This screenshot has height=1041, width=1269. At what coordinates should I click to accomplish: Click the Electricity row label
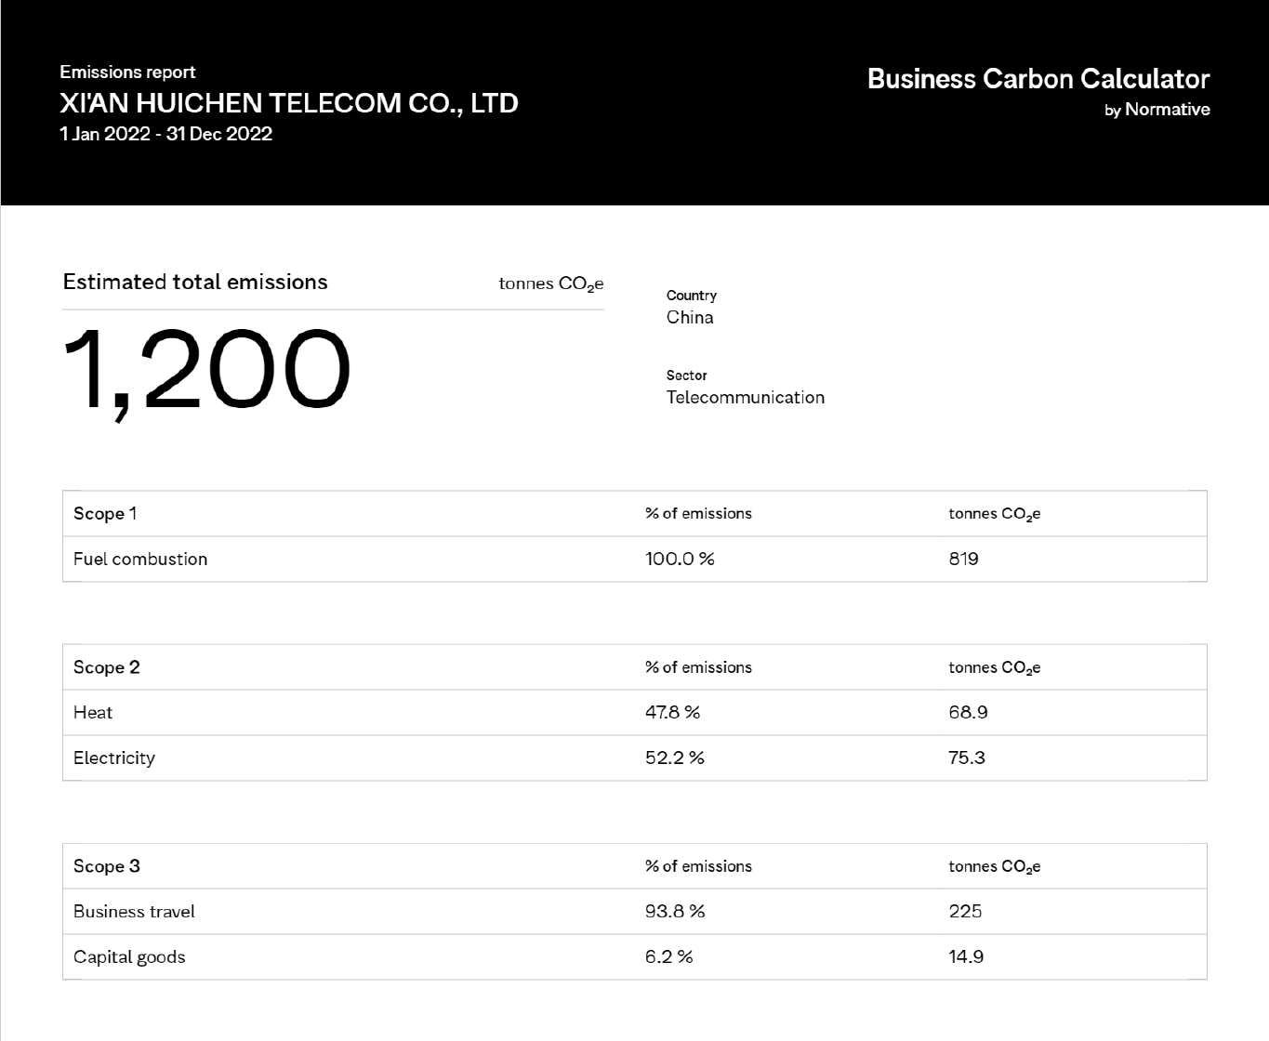click(114, 758)
